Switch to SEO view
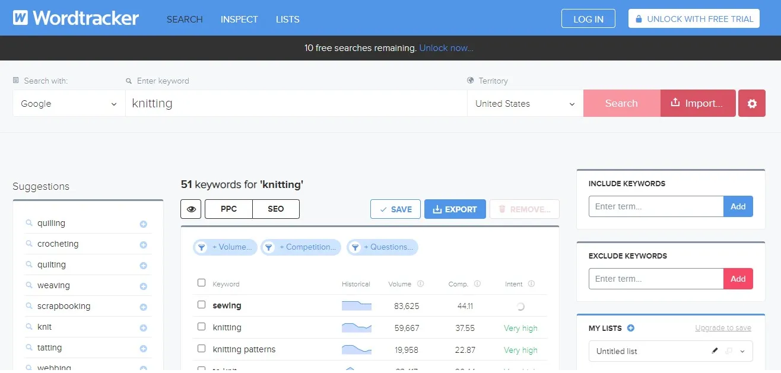The width and height of the screenshot is (781, 373). [276, 209]
